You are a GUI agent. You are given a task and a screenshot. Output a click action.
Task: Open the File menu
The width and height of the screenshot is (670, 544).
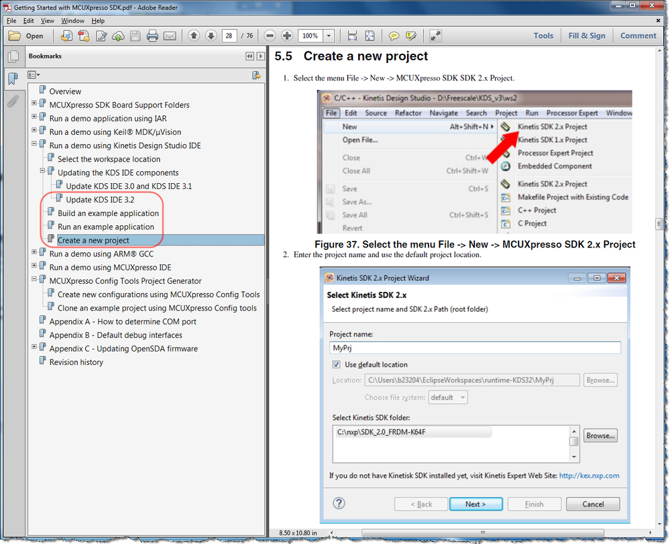click(11, 21)
